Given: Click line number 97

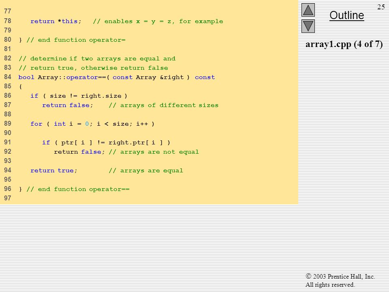Looking at the screenshot, I should point(7,198).
